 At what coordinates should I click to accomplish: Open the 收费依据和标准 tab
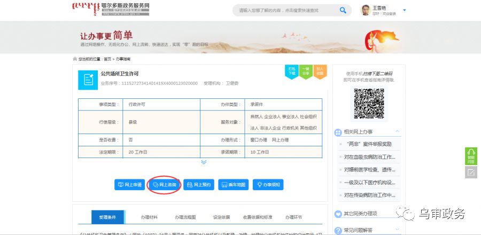coord(258,217)
